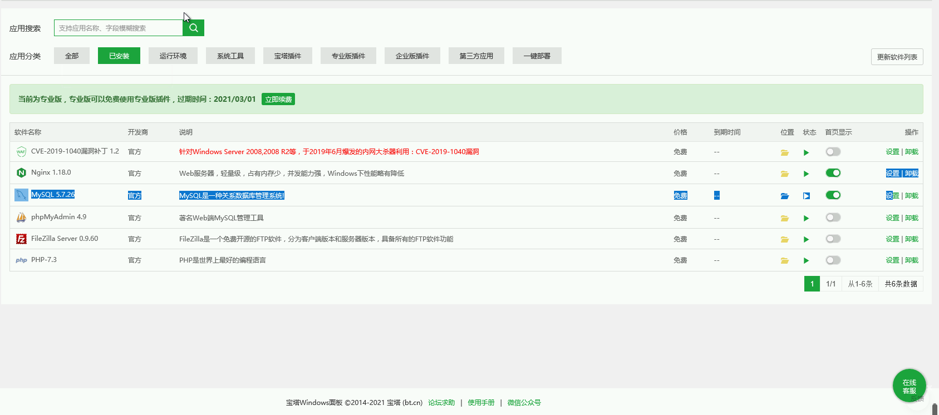This screenshot has width=939, height=415.
Task: Open 设置 for Nginx 1.18.0
Action: pyautogui.click(x=892, y=174)
